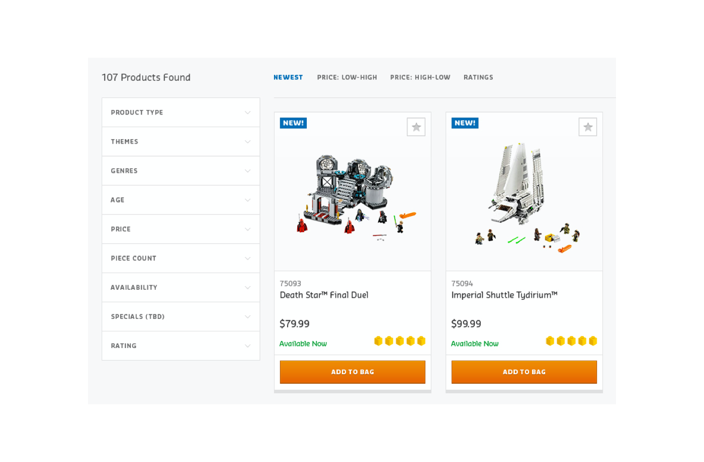Image resolution: width=704 pixels, height=462 pixels.
Task: Toggle wishlist star on Death Star Final Duel
Action: click(x=416, y=127)
